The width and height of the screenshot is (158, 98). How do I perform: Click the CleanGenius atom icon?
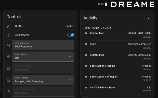[x=9, y=57]
